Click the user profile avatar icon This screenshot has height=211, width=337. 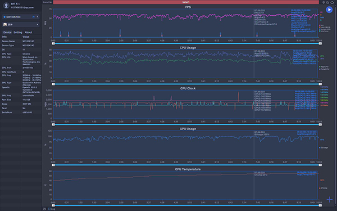click(6, 6)
